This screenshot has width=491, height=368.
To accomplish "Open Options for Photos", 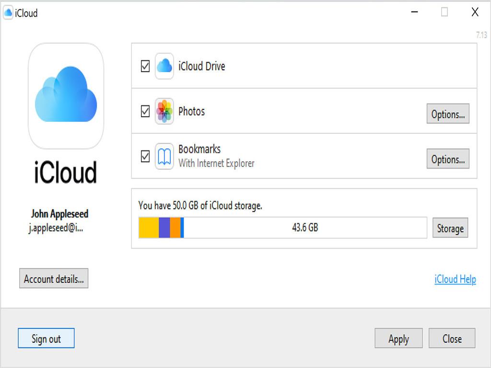I will pyautogui.click(x=448, y=114).
